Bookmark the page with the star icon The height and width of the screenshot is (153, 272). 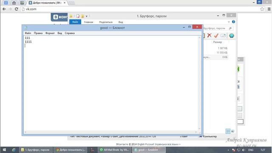click(x=262, y=9)
